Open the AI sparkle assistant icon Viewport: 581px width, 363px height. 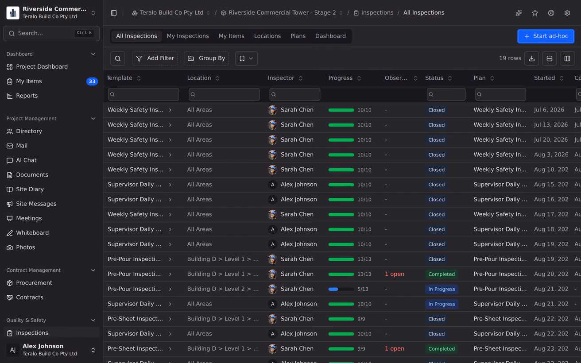[519, 13]
